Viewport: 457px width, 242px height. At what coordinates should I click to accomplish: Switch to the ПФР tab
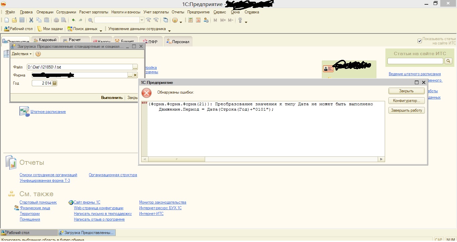click(151, 41)
